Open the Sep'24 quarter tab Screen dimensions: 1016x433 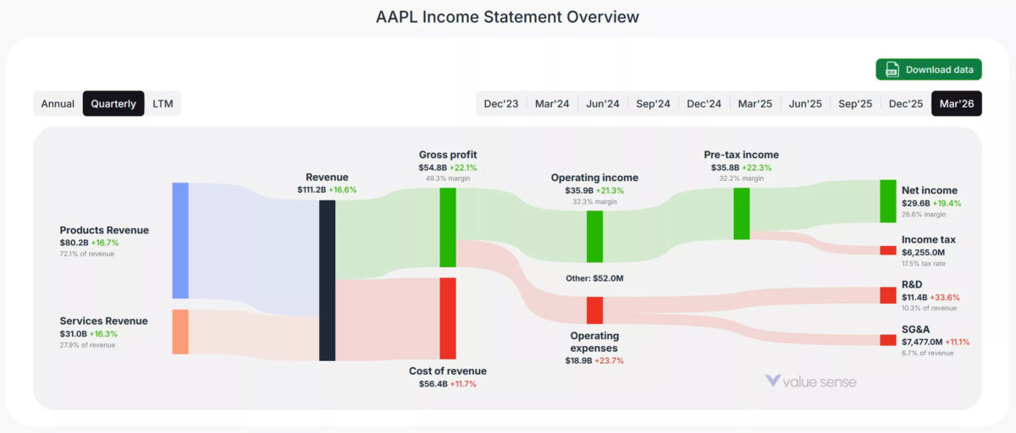653,103
